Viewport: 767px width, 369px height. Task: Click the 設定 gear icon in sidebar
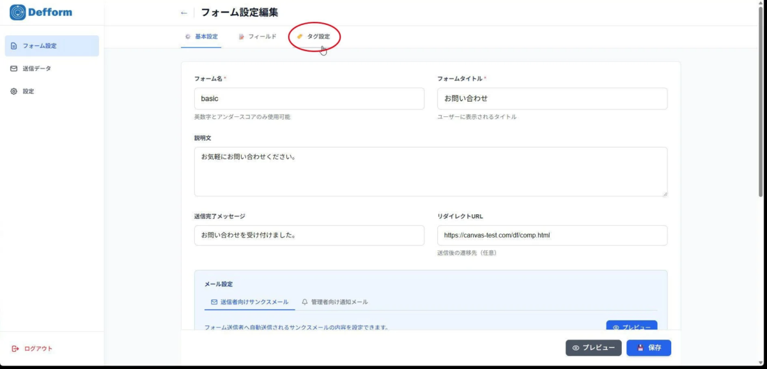tap(13, 91)
